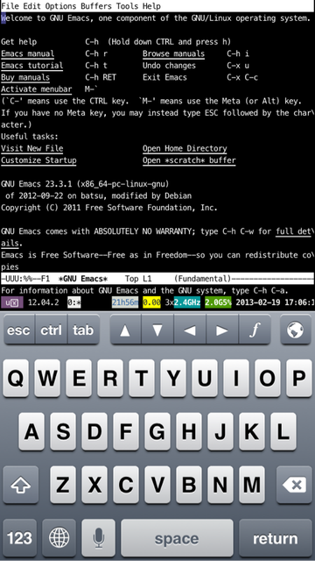Follow the Buy manuals link
The height and width of the screenshot is (561, 315).
click(25, 78)
